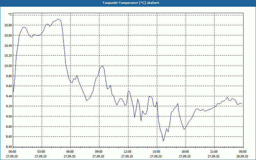Click the 03:00 time label

pos(42,152)
